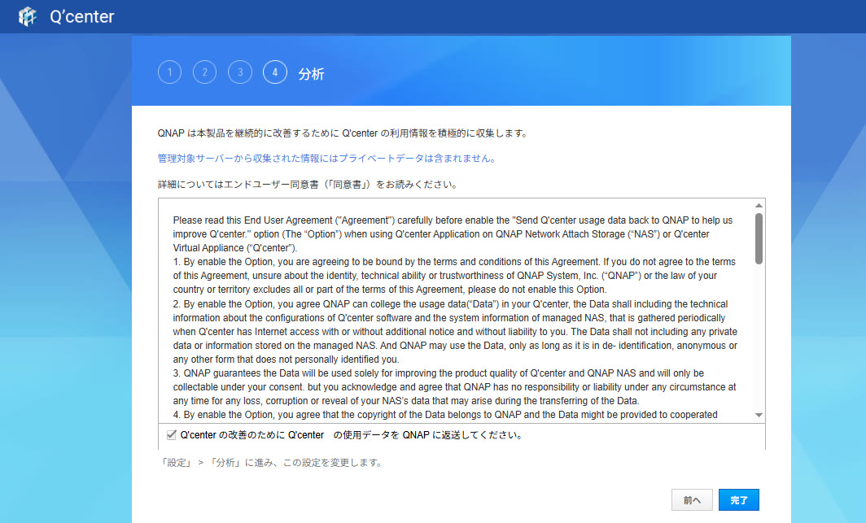Click the 「設定」>「分析」 hint text
Viewport: 866px width, 523px height.
[271, 462]
